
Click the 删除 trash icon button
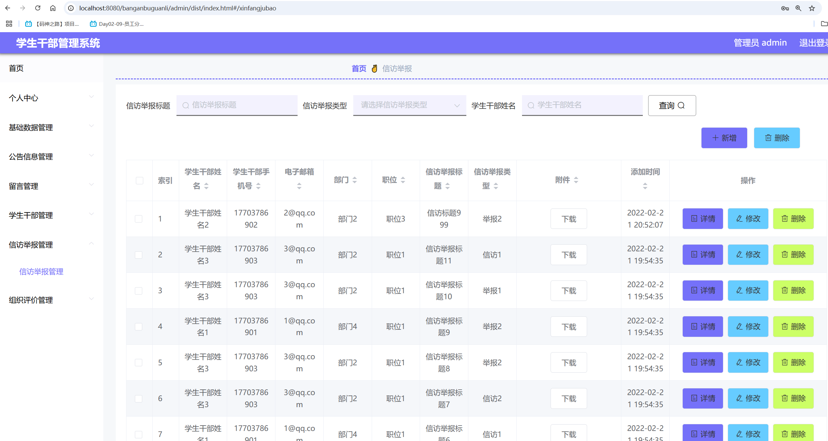coord(777,138)
